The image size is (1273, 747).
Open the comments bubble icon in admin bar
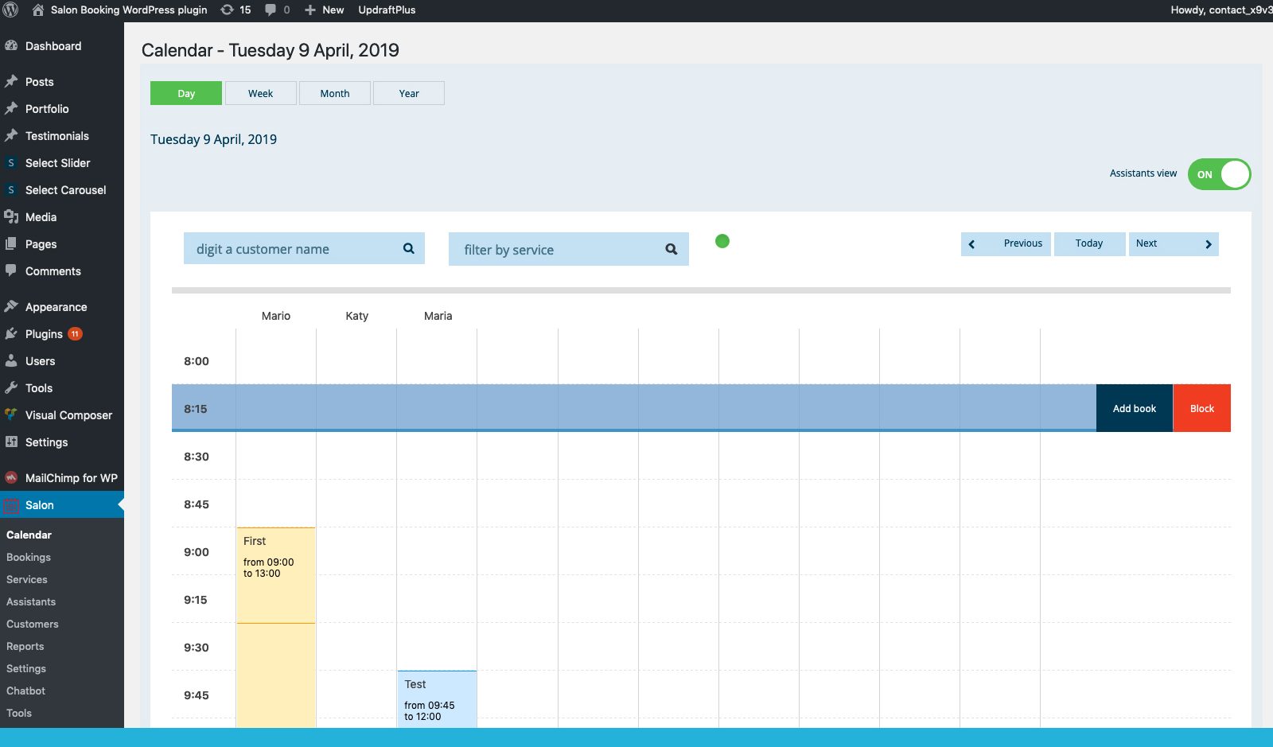point(271,10)
